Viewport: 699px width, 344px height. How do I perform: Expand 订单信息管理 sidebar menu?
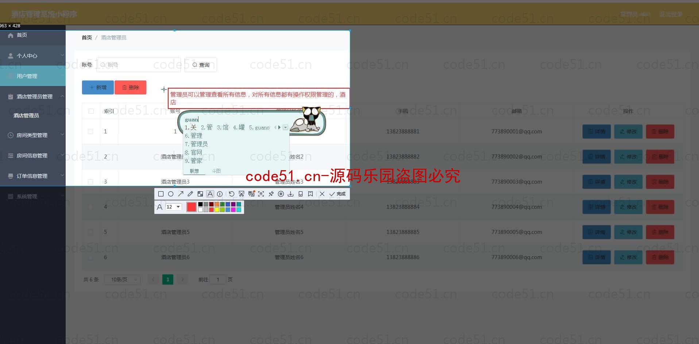[x=33, y=176]
